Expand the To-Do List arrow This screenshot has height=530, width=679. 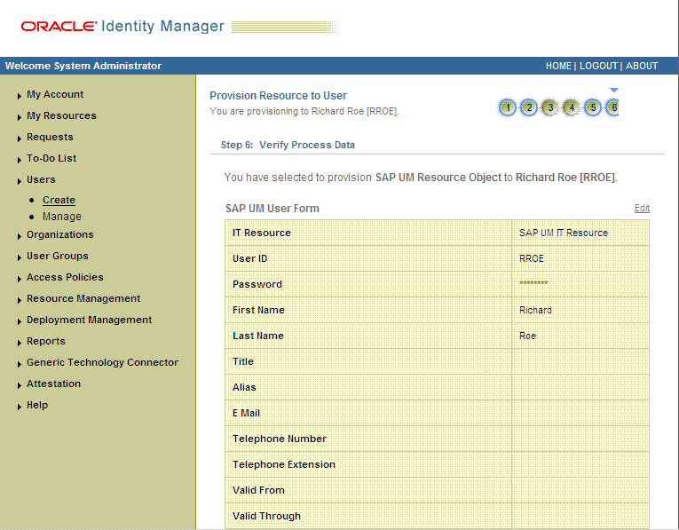tap(20, 160)
